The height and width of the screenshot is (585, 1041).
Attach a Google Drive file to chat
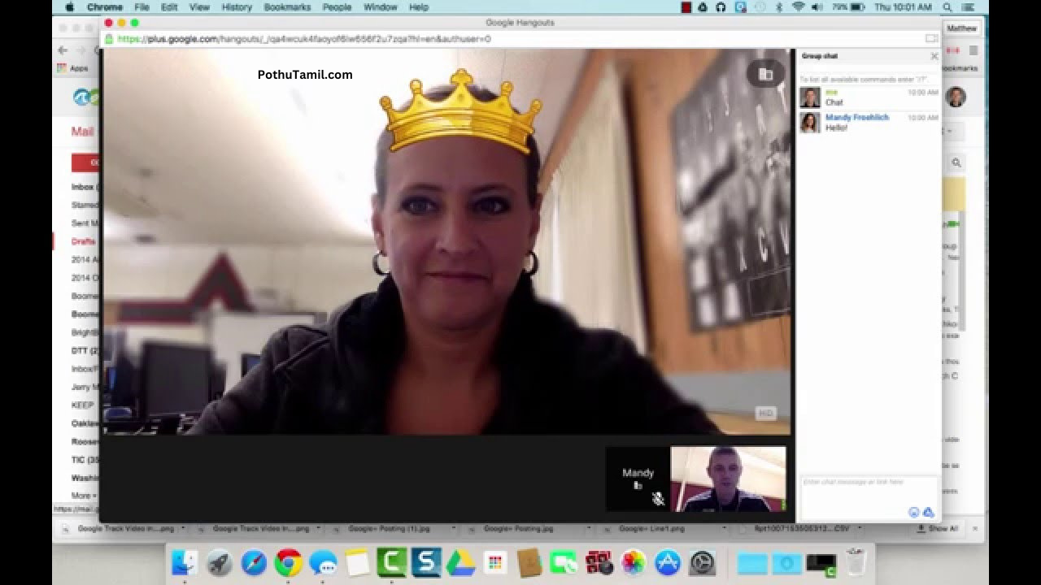pos(928,512)
